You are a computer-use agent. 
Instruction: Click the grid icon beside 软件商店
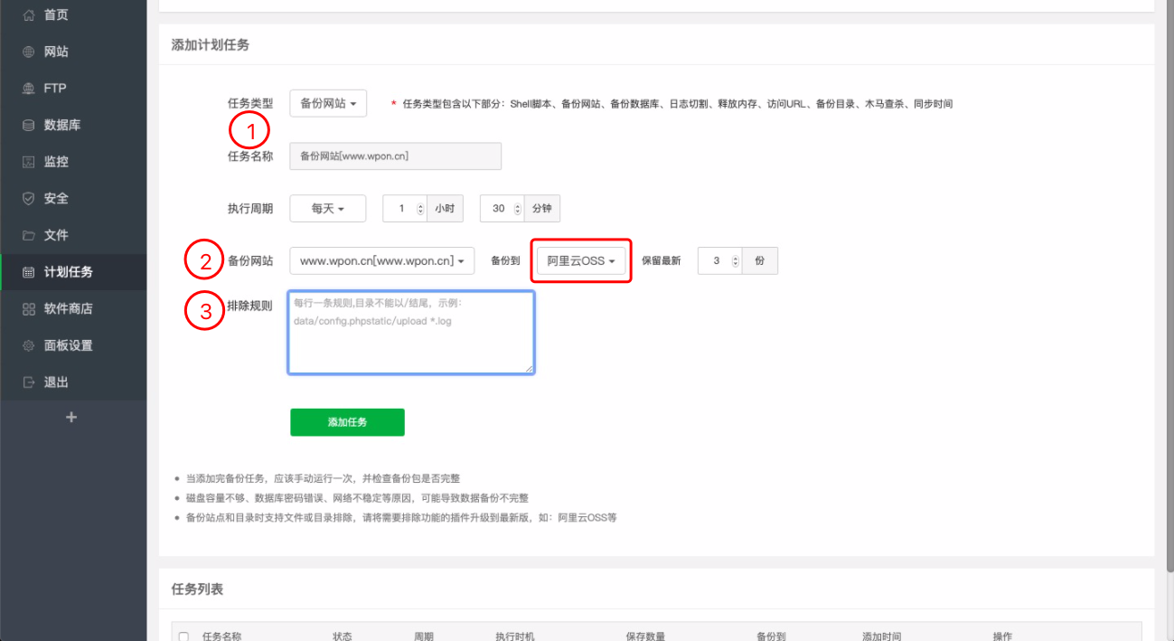[28, 308]
